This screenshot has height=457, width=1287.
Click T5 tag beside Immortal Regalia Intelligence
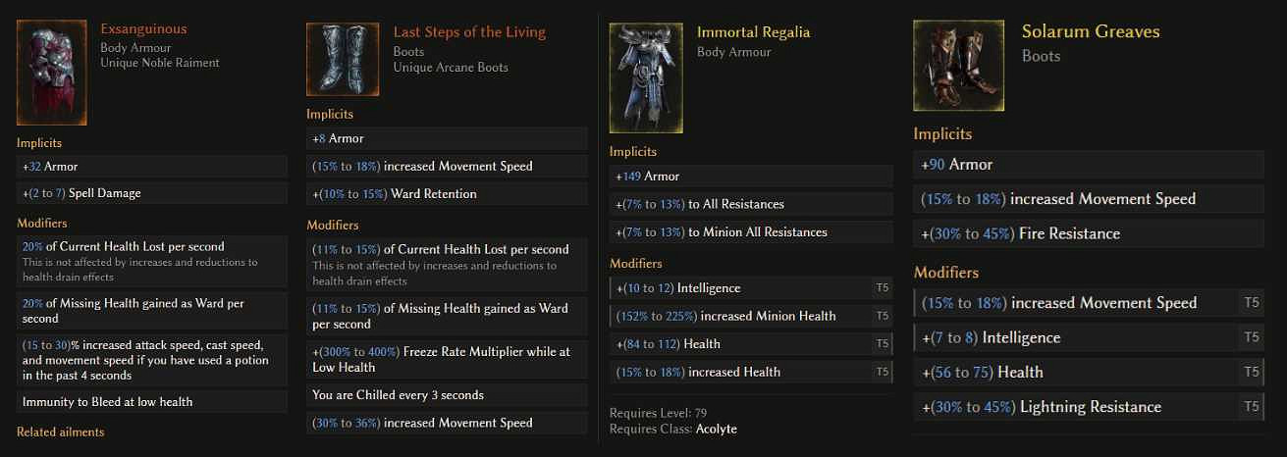coord(882,288)
